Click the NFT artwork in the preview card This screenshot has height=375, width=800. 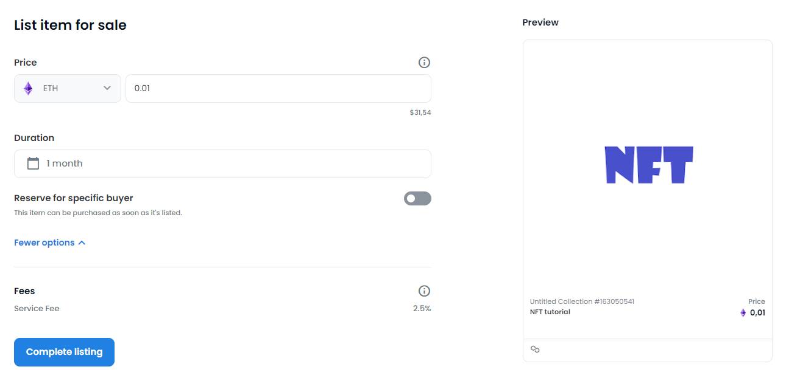coord(648,165)
